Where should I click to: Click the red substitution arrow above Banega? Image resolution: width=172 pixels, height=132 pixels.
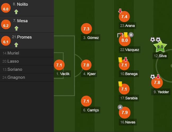[126, 59]
